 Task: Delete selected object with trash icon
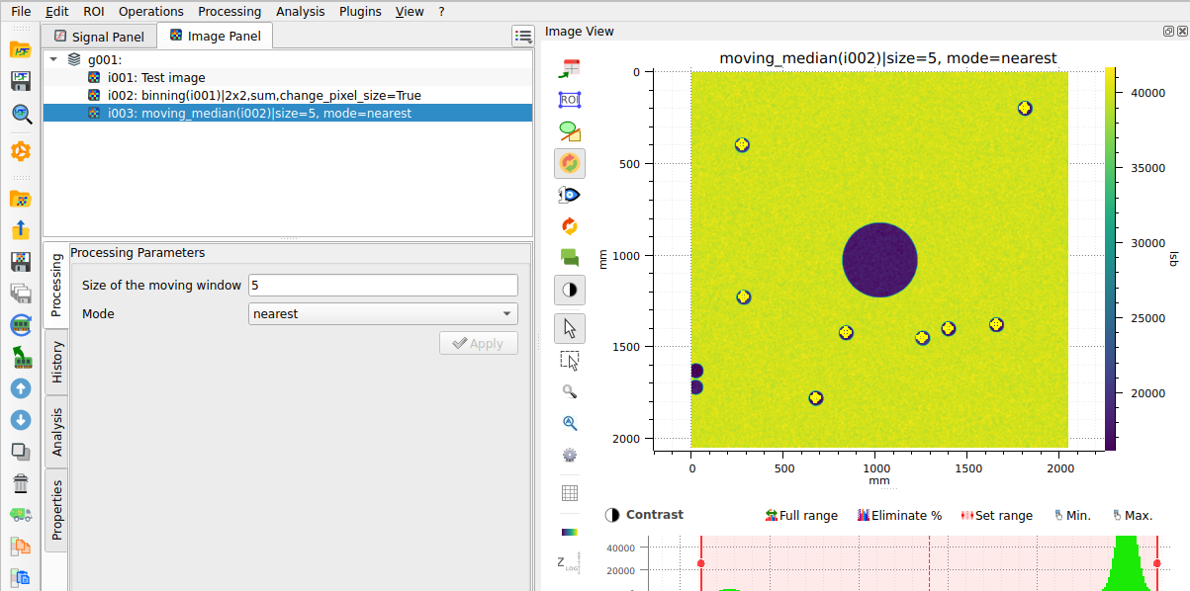pyautogui.click(x=21, y=483)
